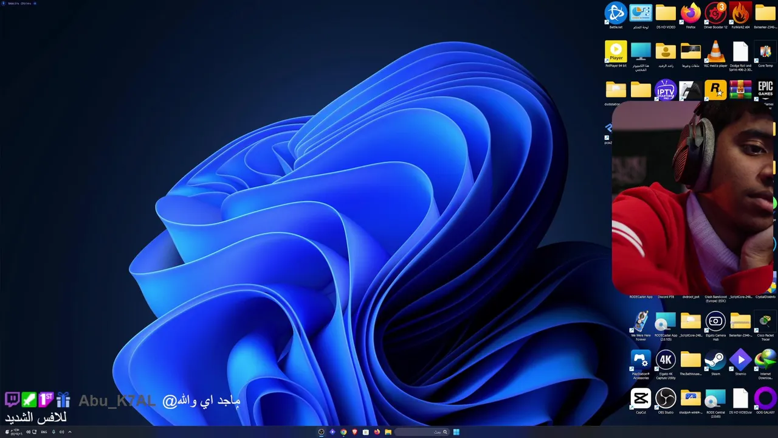Launch the VLC media player shortcut

pyautogui.click(x=715, y=55)
